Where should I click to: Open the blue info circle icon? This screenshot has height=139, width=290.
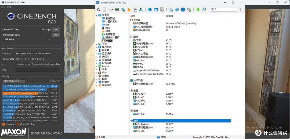(183, 10)
